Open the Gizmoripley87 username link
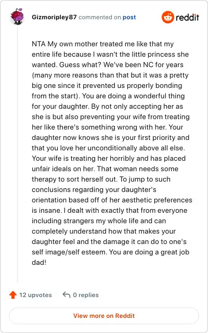 [x=54, y=17]
